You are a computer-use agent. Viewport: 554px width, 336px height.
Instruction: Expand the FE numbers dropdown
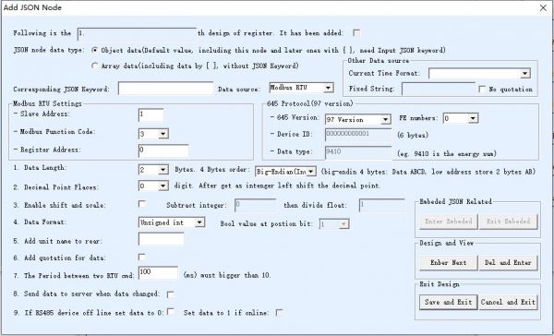473,118
